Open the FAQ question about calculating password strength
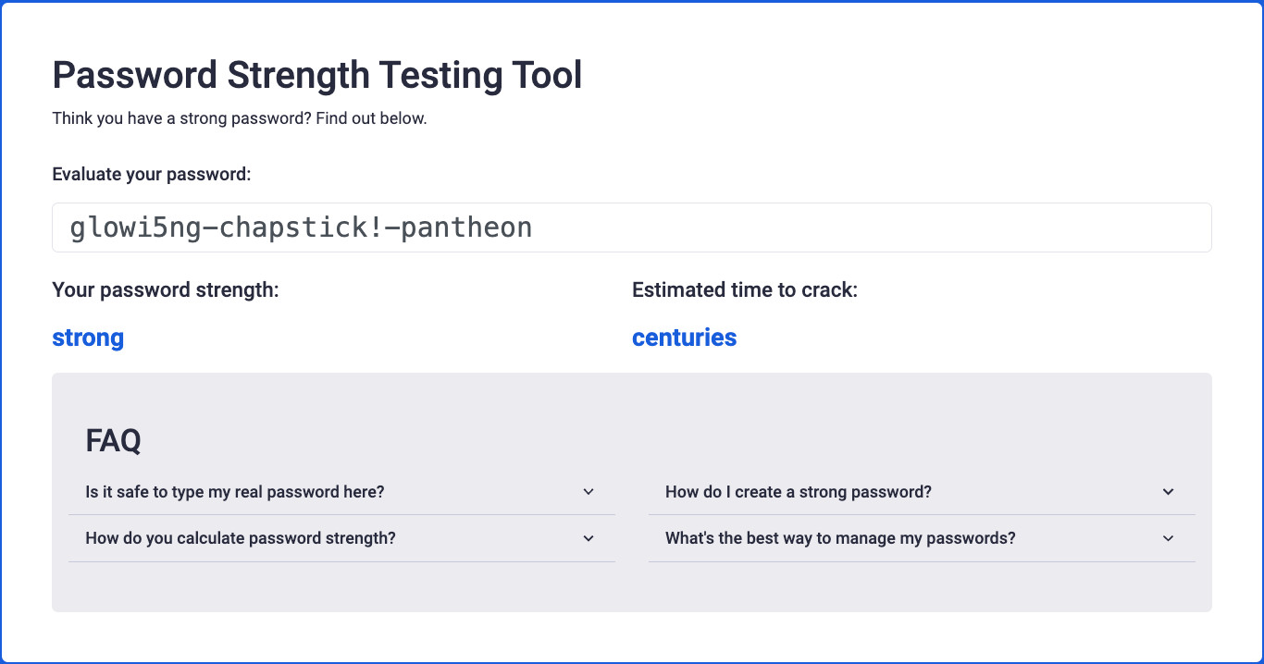 [241, 537]
